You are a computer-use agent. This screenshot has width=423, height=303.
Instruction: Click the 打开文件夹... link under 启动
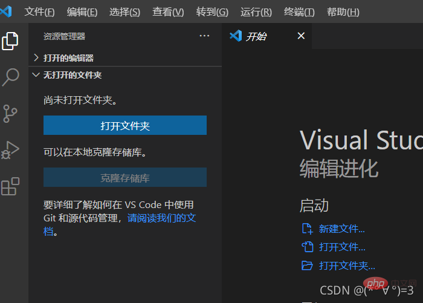(x=347, y=266)
